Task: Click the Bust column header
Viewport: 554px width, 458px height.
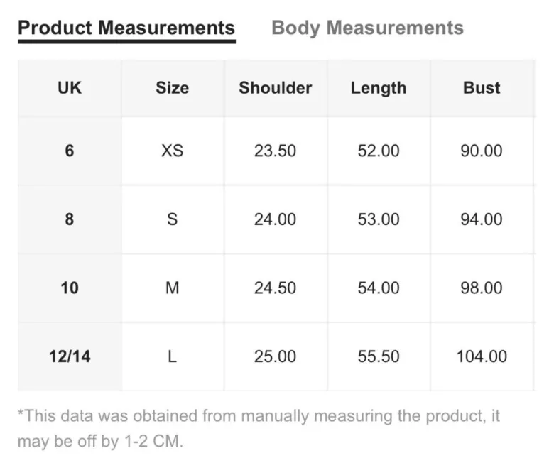Action: pyautogui.click(x=482, y=88)
